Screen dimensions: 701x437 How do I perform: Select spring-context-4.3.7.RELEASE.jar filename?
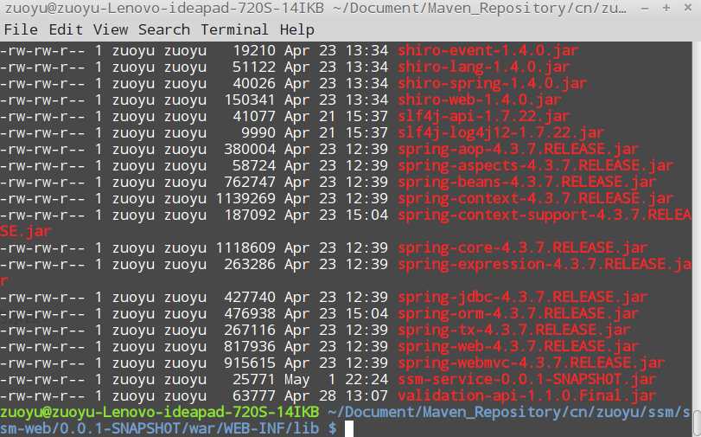536,198
